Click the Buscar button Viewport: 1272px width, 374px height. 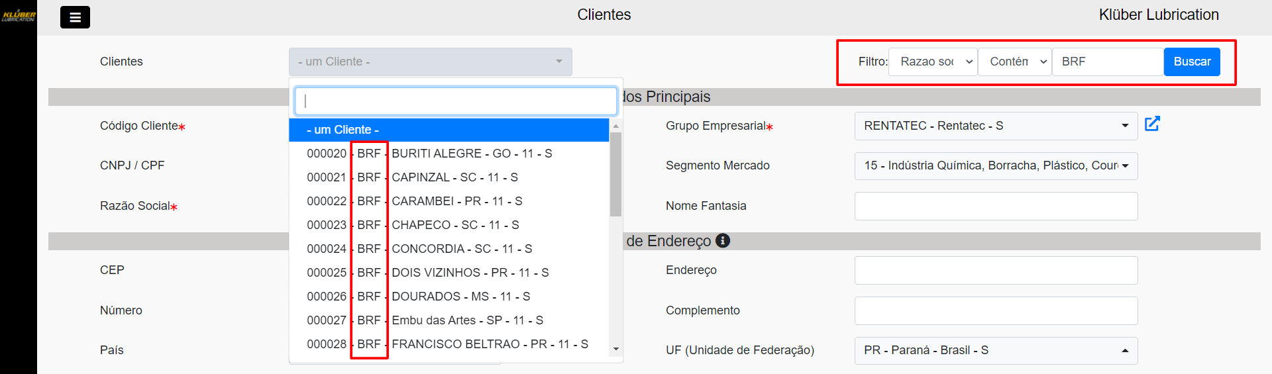tap(1192, 62)
